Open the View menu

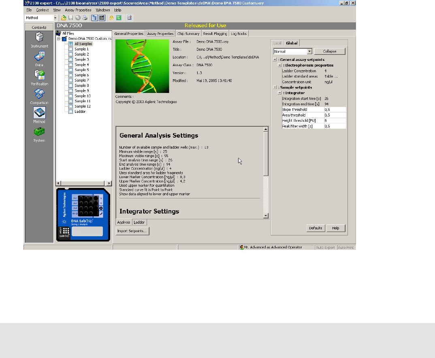pos(57,10)
